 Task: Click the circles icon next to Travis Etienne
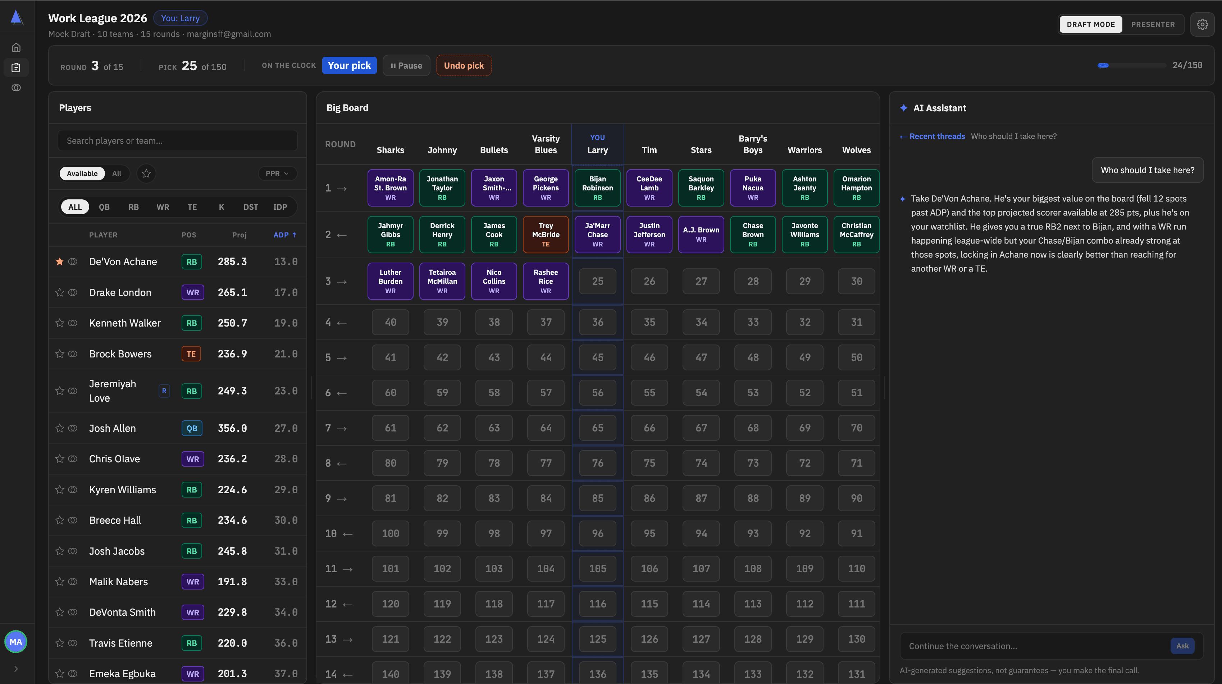(x=73, y=643)
